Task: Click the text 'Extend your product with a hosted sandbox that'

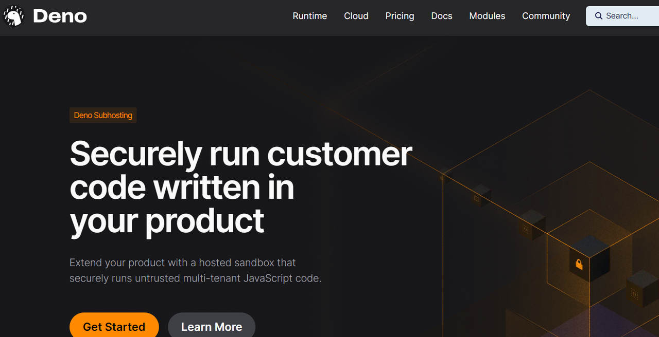Action: click(183, 263)
